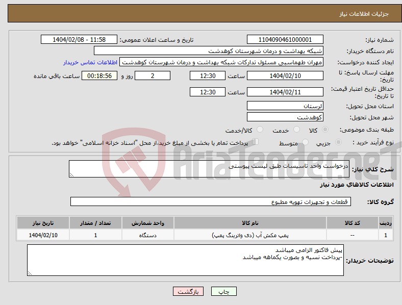Click the announcement date field 1404/02/08 - 11:58

pyautogui.click(x=79, y=39)
